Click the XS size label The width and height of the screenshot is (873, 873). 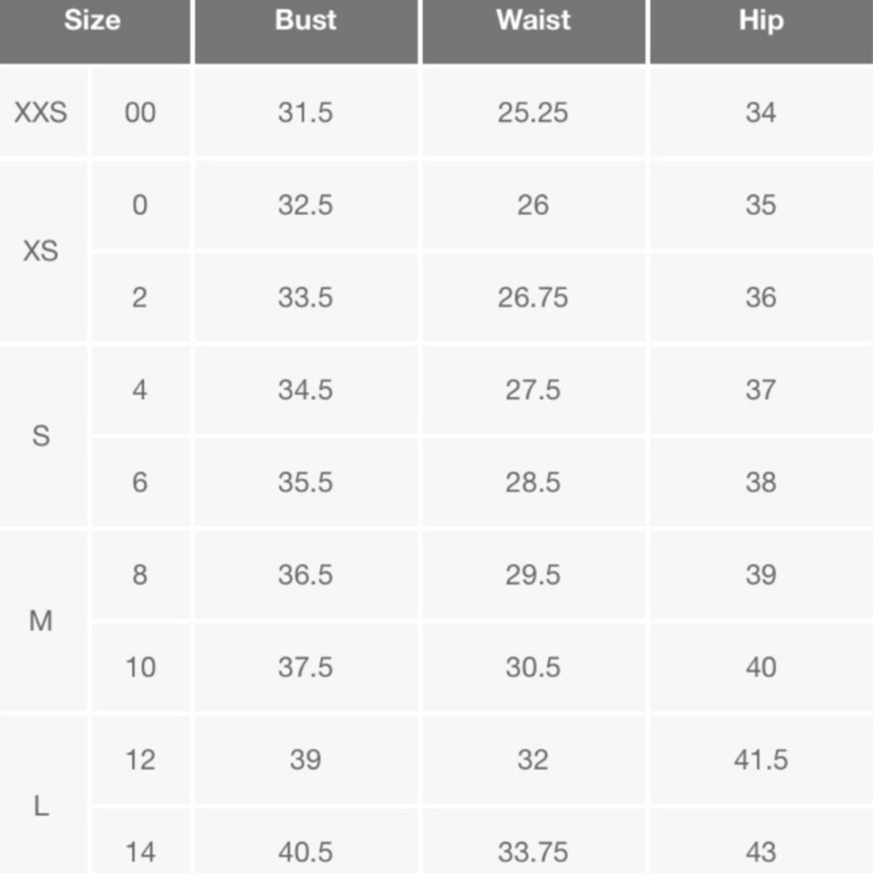tap(41, 251)
